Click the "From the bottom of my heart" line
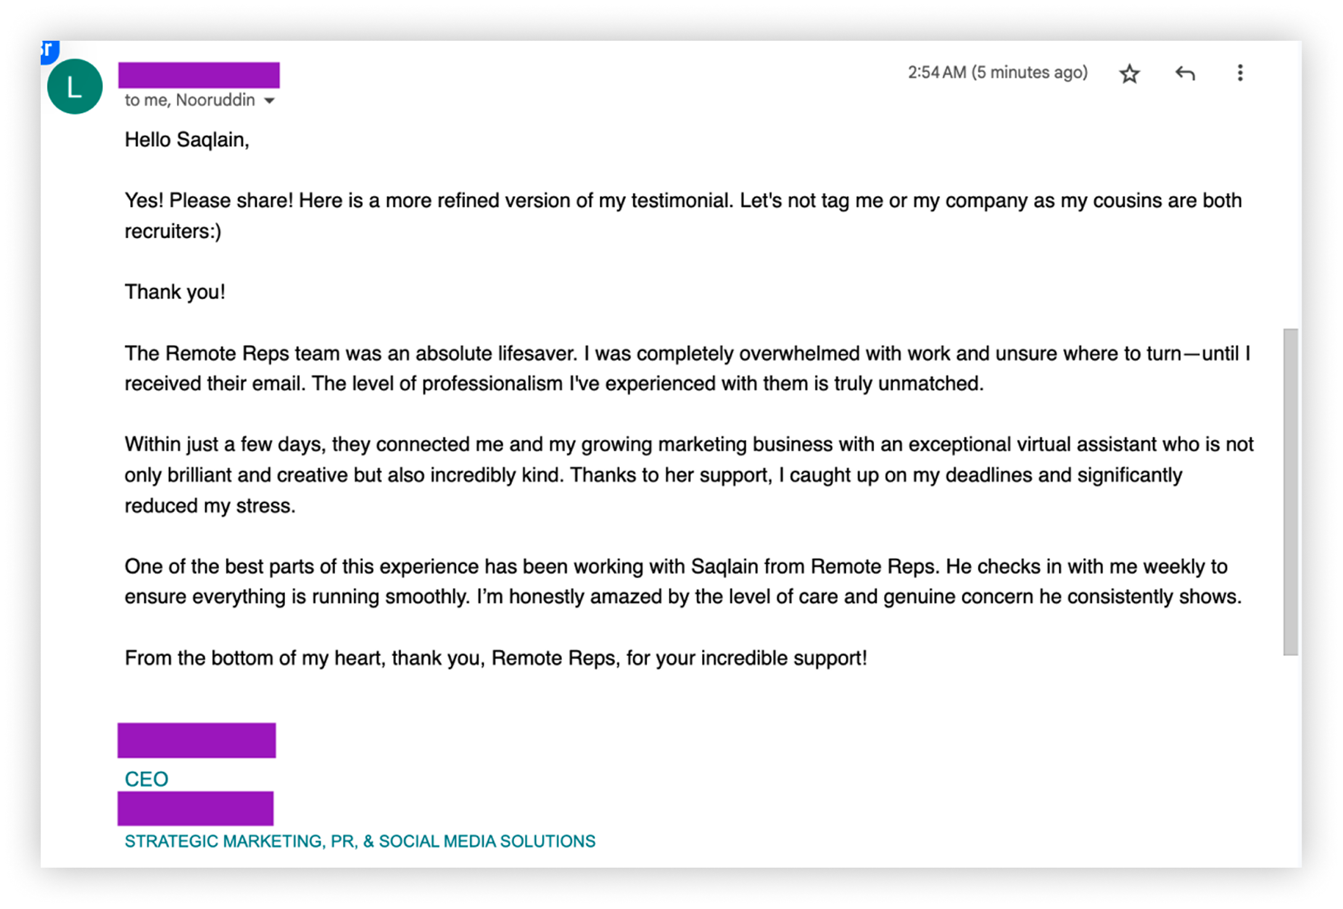Viewport: 1343px width, 909px height. coord(495,658)
